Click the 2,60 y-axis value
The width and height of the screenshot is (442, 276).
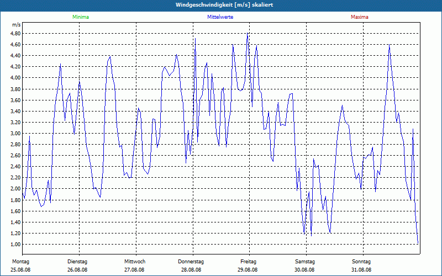pos(17,156)
